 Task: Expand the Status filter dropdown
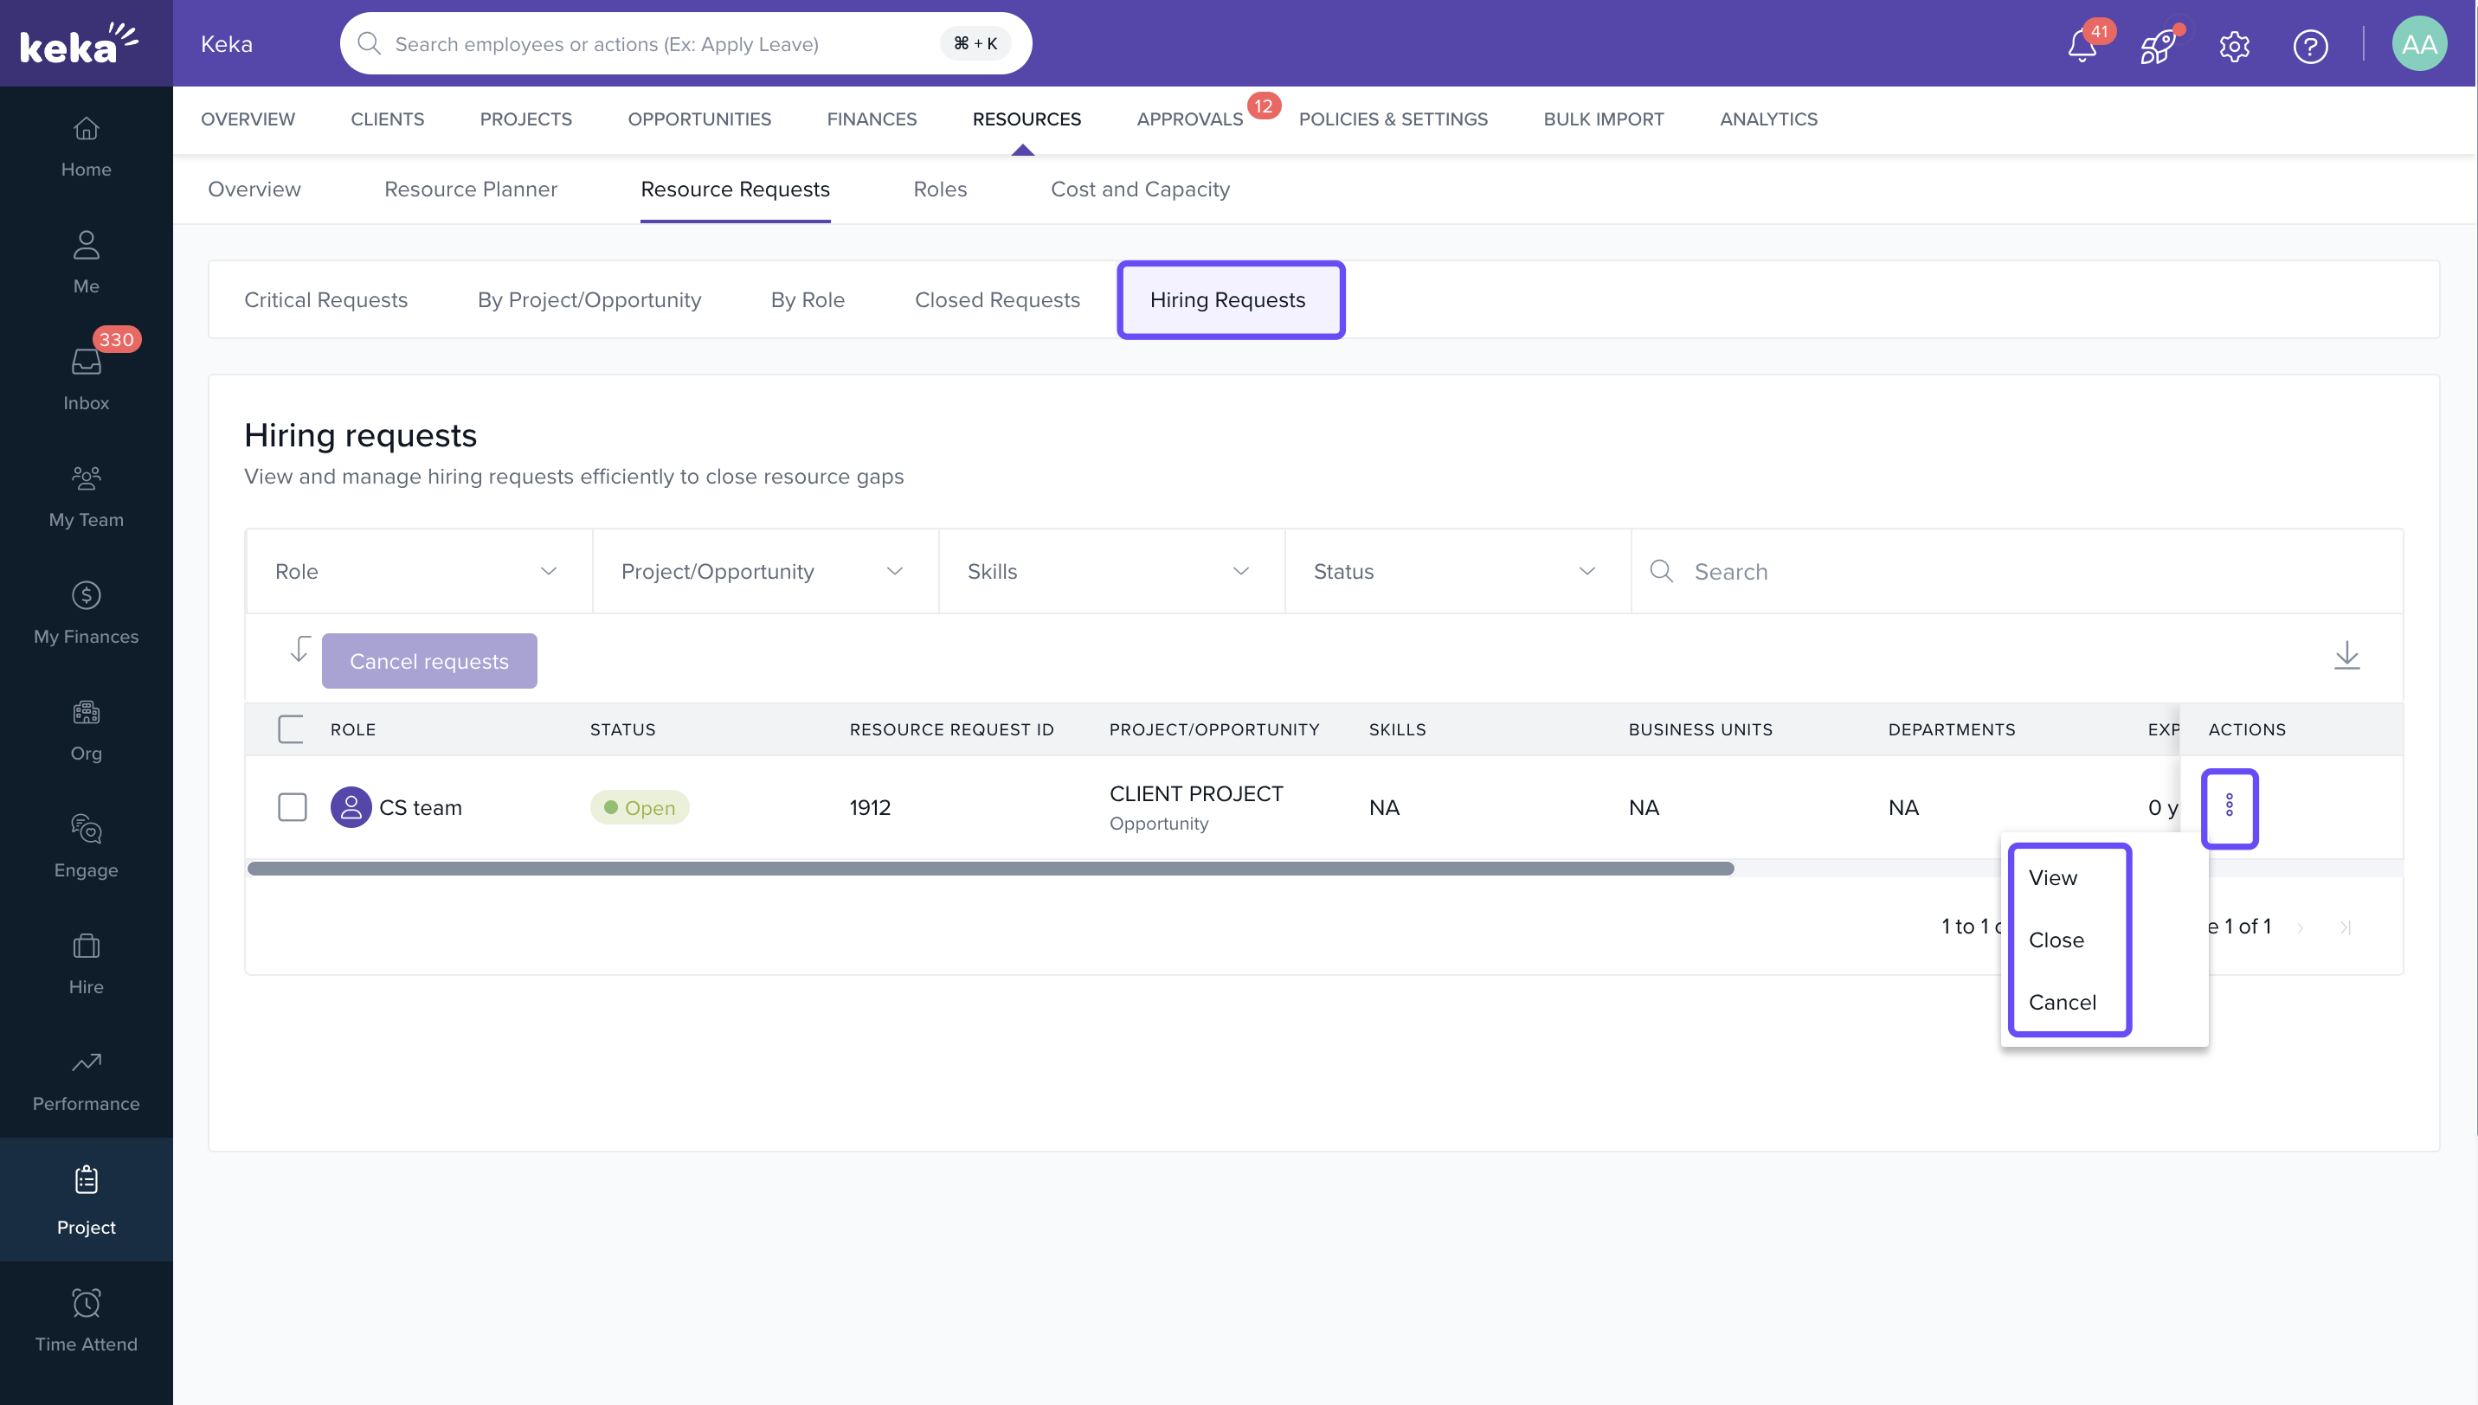tap(1456, 571)
